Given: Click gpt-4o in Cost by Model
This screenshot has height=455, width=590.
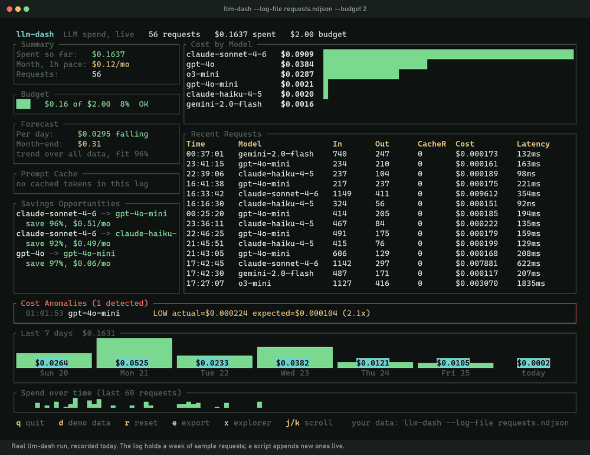Looking at the screenshot, I should [x=200, y=64].
